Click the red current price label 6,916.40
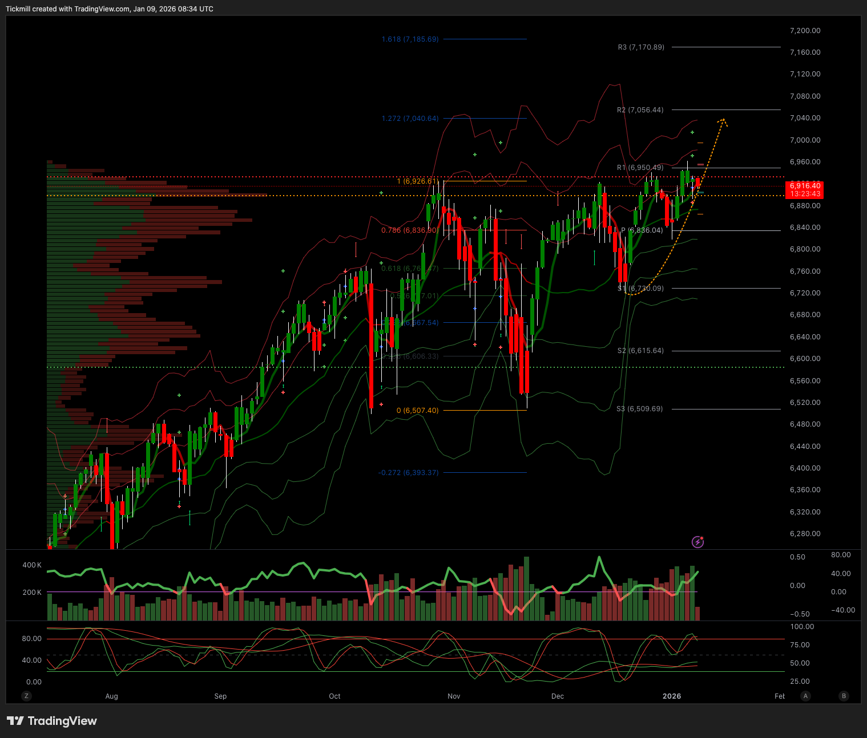 pos(805,186)
